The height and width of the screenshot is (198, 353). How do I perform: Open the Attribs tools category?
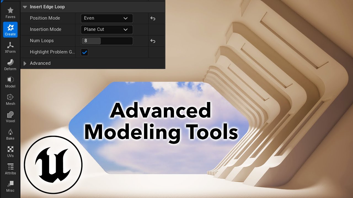[10, 169]
